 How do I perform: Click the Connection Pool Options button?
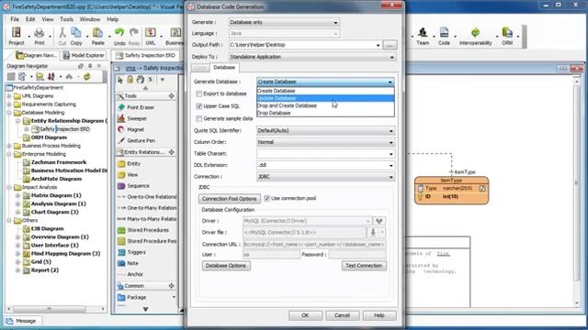[x=229, y=199]
